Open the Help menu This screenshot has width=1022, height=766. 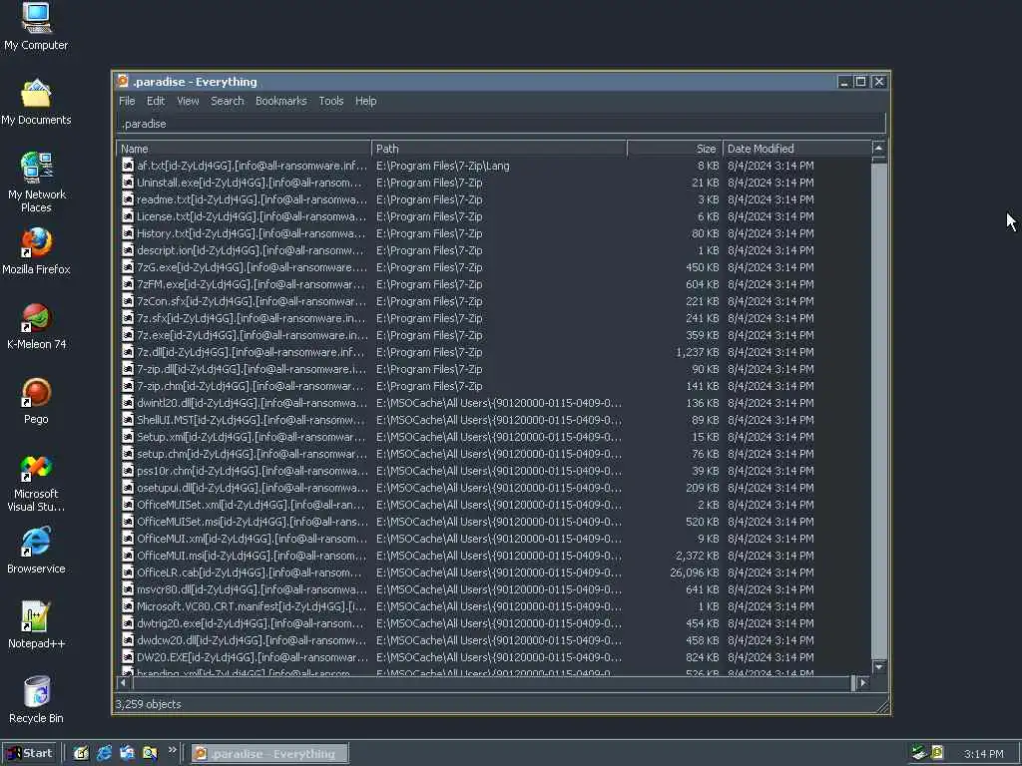pyautogui.click(x=365, y=101)
